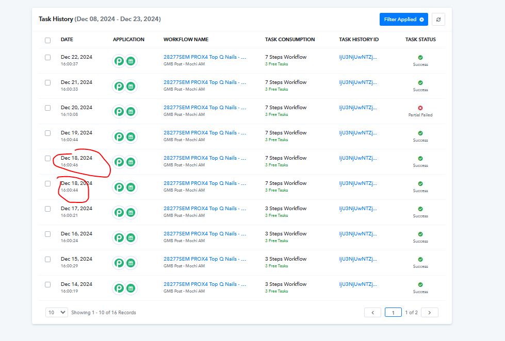Open task history ID link in Dec 22 row

358,57
